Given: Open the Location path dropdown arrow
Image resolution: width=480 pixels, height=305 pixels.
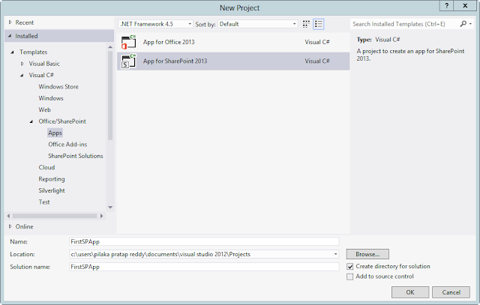Looking at the screenshot, I should click(335, 254).
